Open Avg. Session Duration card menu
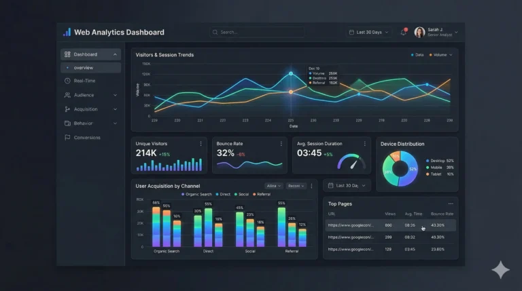 point(365,144)
